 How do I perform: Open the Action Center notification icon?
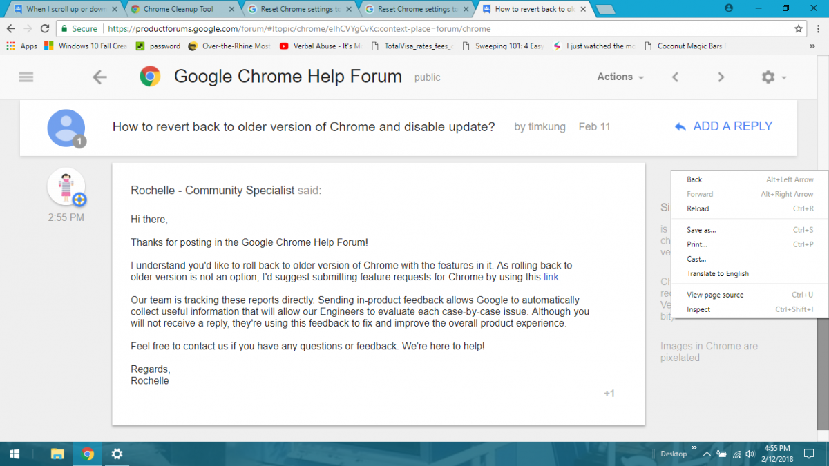[x=809, y=454]
